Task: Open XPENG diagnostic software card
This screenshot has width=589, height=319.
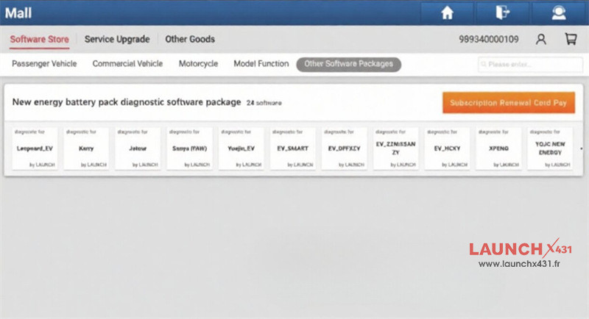Action: click(x=499, y=148)
